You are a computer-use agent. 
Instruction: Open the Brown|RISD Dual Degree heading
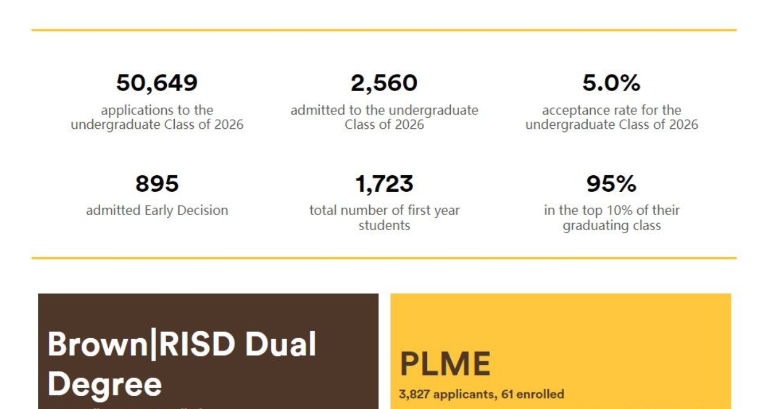[182, 345]
